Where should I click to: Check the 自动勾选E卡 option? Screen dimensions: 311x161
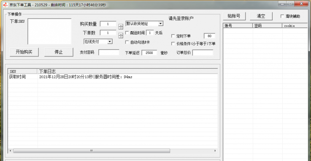(x=127, y=42)
